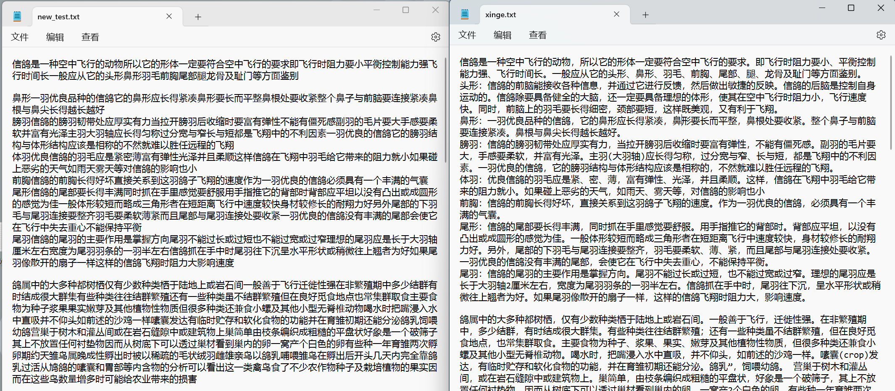This screenshot has height=391, width=895.
Task: Close the xinge.txt tab
Action: (616, 14)
